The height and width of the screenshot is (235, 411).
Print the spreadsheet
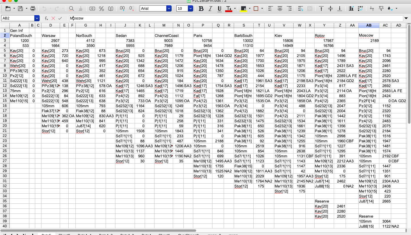coord(33,9)
